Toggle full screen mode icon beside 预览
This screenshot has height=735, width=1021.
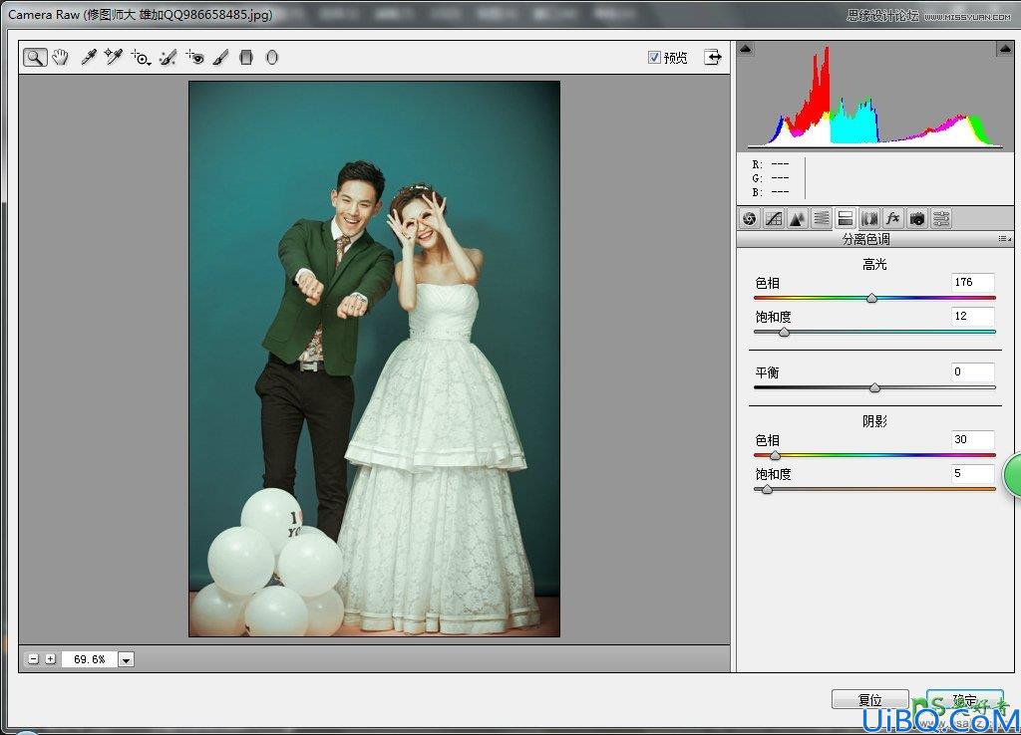click(x=713, y=57)
